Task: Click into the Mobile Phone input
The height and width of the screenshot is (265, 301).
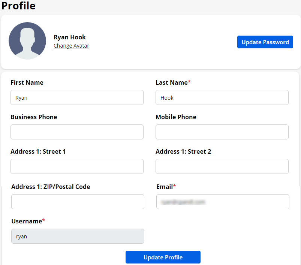Action: point(222,132)
